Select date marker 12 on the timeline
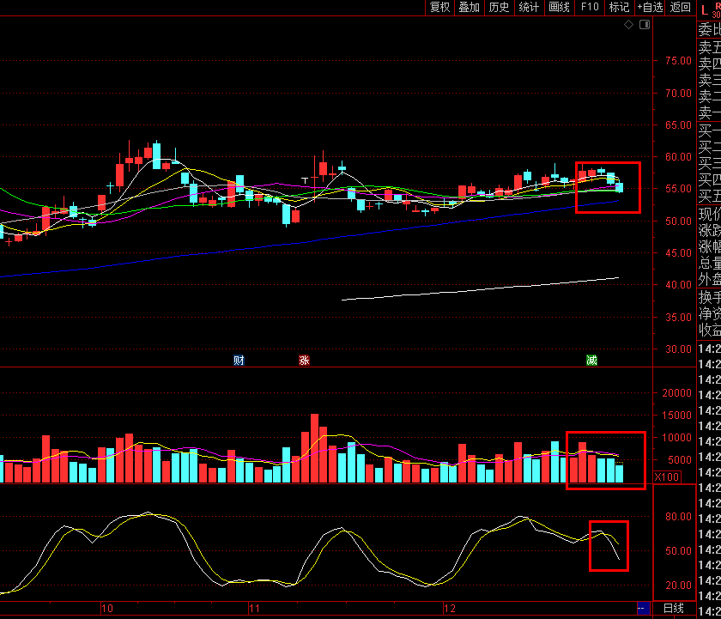The height and width of the screenshot is (619, 721). coord(450,609)
